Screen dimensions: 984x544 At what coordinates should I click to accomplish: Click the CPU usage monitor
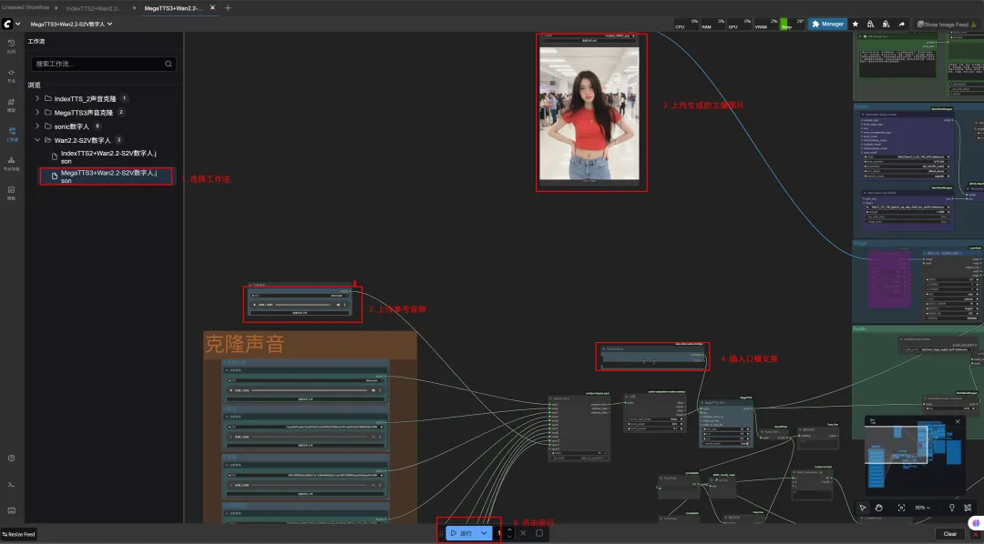point(687,24)
